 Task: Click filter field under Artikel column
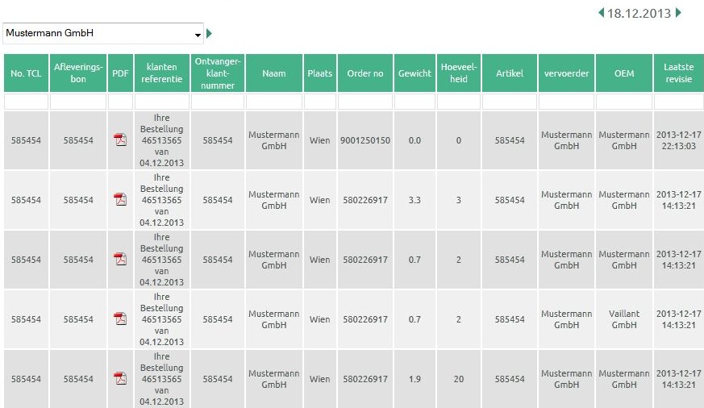coord(510,102)
